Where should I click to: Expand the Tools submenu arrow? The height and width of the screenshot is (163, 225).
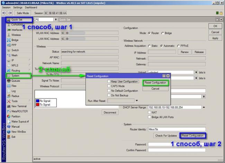[29, 101]
